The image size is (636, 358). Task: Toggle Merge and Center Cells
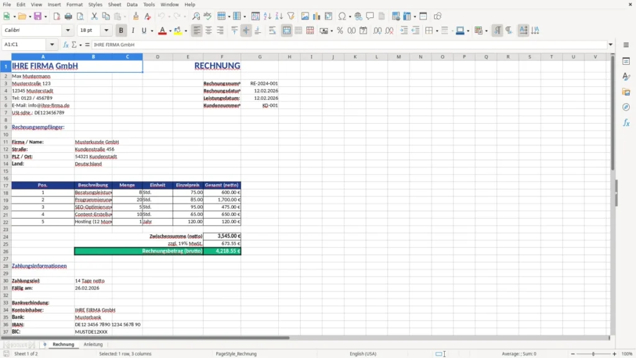pos(286,30)
